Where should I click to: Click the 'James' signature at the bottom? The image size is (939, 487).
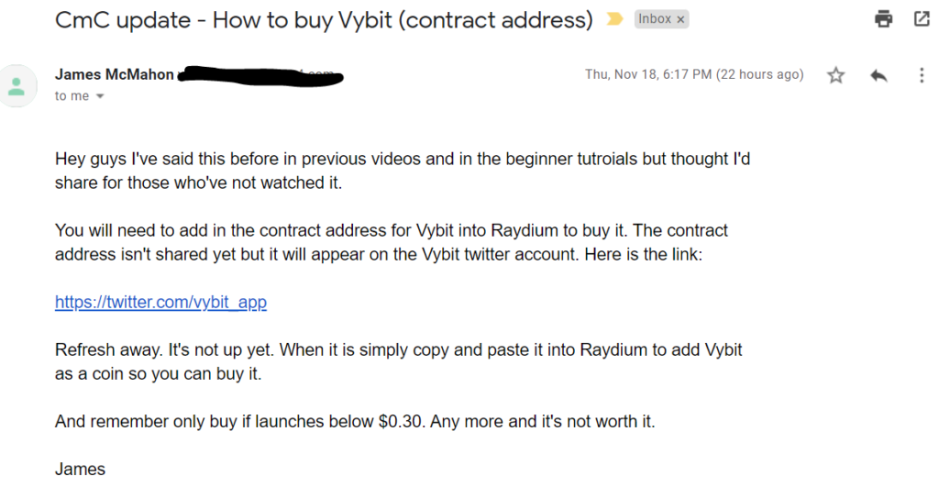81,469
